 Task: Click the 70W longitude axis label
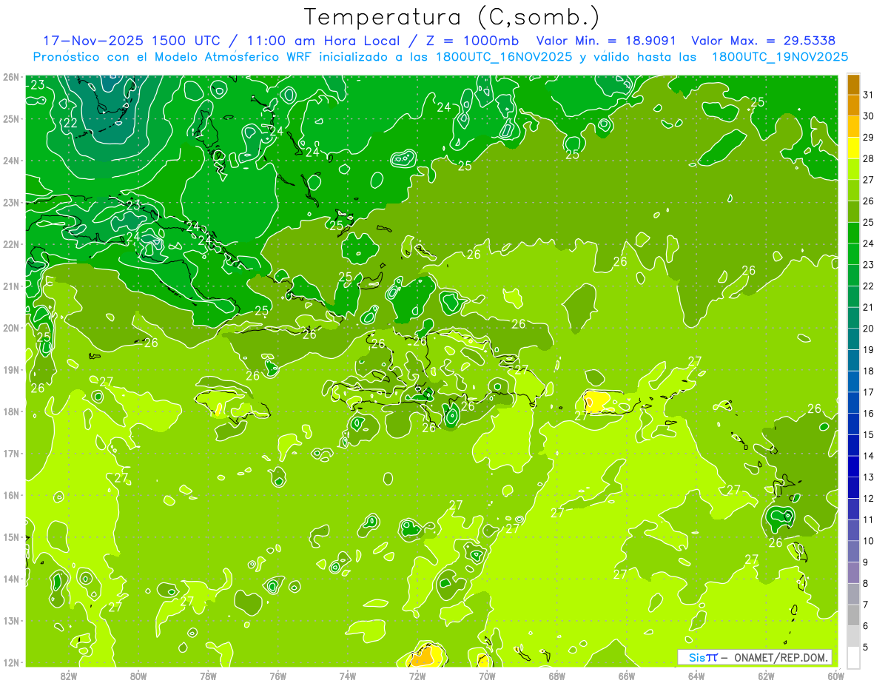pos(487,676)
